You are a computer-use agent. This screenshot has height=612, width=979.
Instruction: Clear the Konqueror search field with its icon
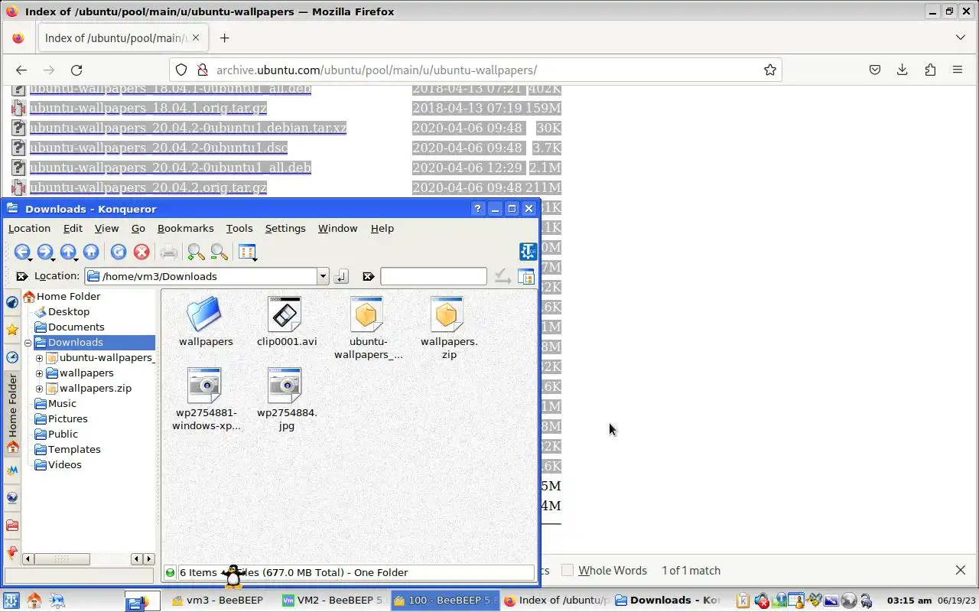(x=368, y=276)
